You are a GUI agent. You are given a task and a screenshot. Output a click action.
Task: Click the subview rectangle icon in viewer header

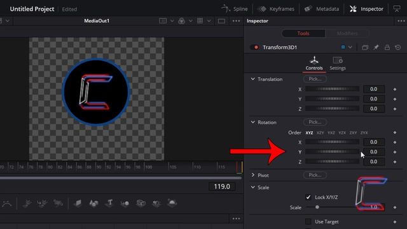(163, 21)
